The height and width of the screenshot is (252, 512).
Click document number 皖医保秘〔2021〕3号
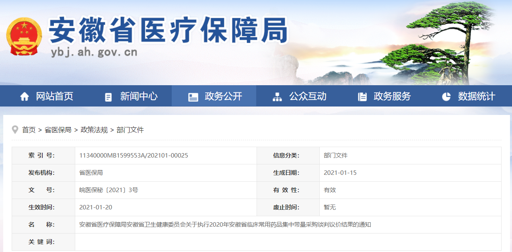pos(109,190)
